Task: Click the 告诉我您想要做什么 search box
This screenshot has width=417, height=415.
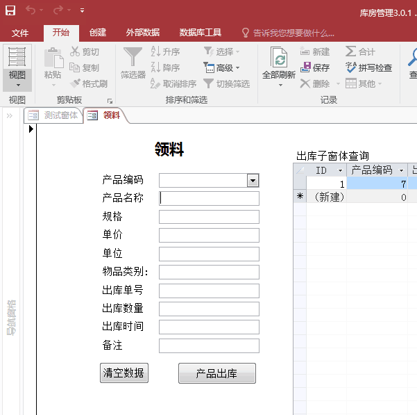Action: 288,33
